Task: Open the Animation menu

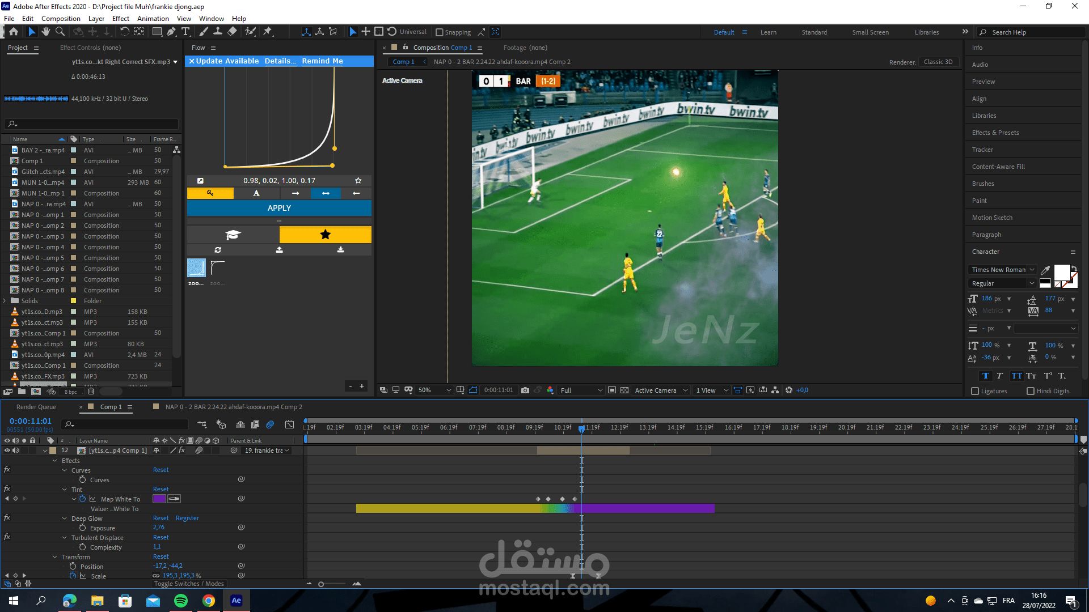Action: click(x=153, y=19)
